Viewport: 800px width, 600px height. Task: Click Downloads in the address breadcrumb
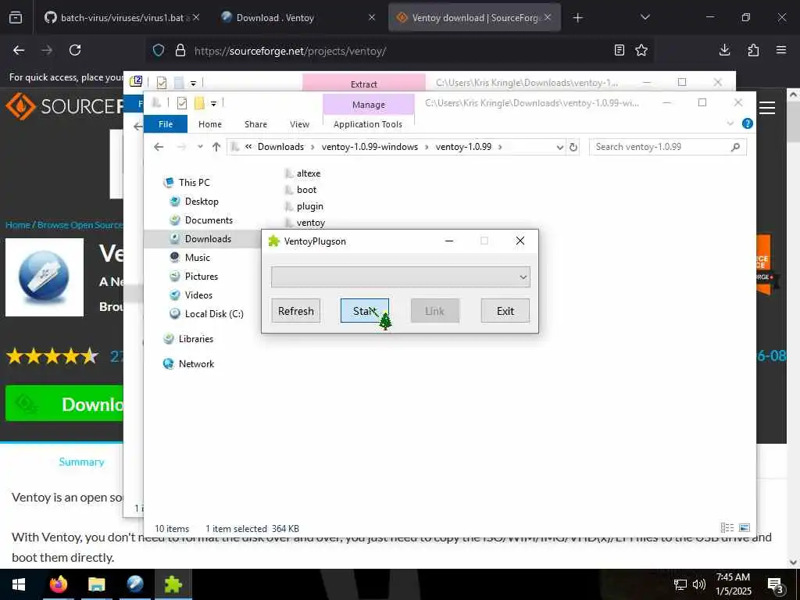(x=280, y=147)
